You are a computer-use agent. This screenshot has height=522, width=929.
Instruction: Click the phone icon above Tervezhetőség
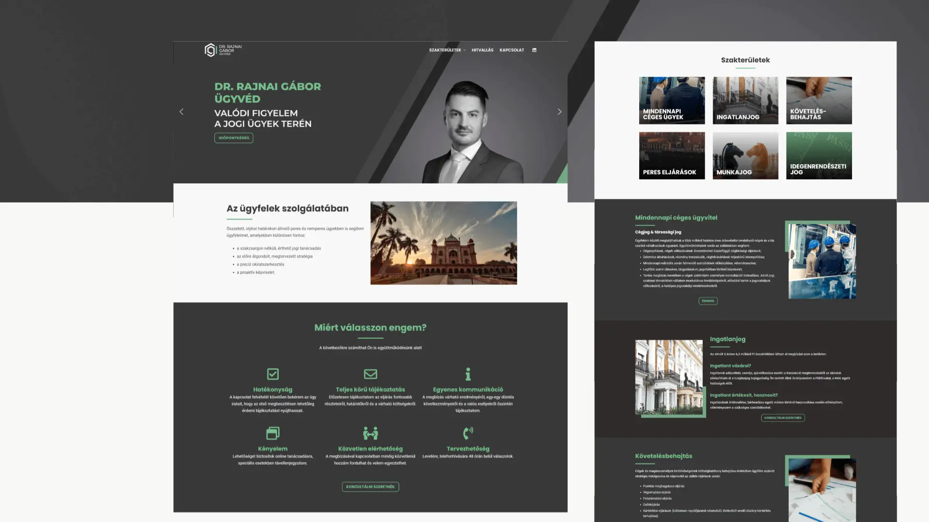[x=467, y=433]
